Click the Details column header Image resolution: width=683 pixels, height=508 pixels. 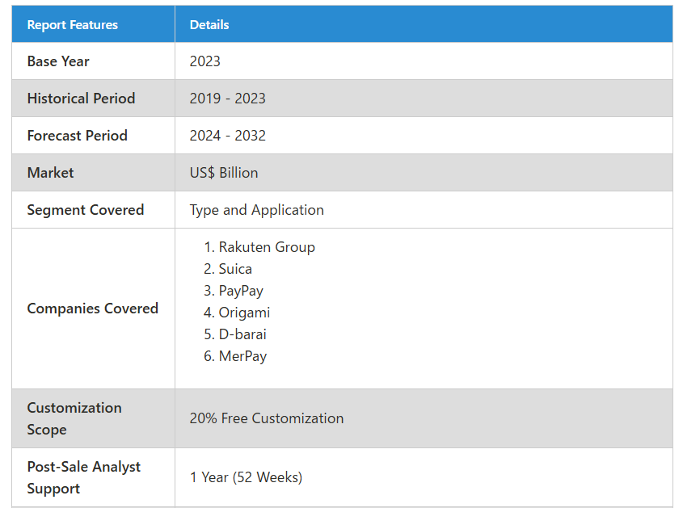click(209, 25)
